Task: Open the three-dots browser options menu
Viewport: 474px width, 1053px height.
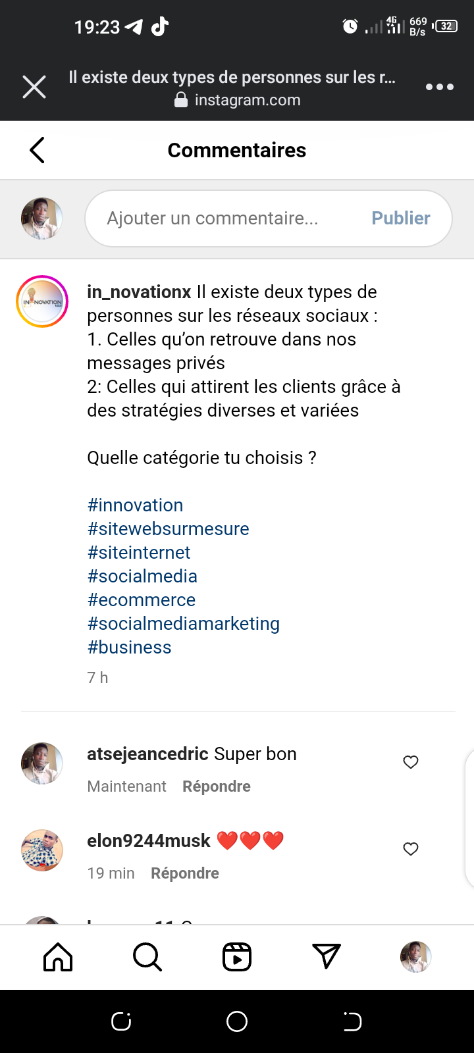Action: click(439, 87)
